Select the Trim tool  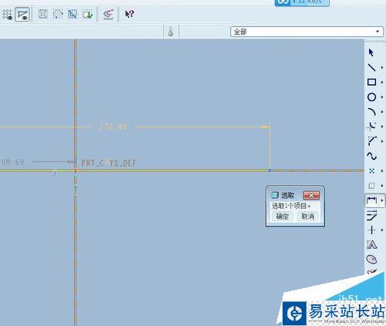371,272
